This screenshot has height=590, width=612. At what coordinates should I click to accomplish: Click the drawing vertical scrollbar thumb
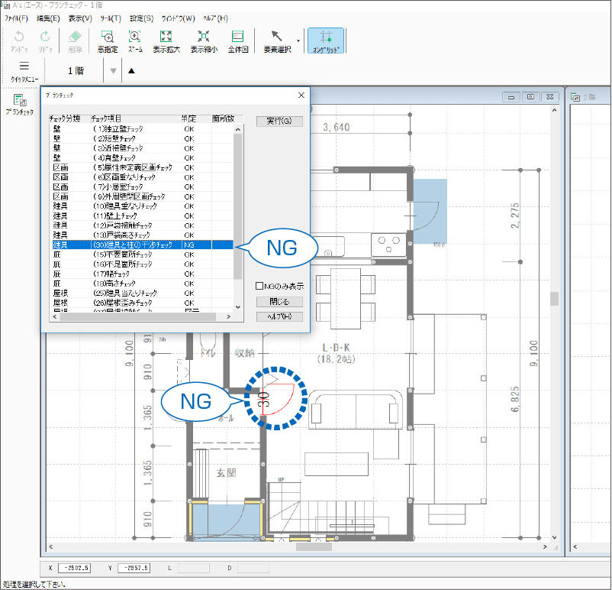coord(554,299)
